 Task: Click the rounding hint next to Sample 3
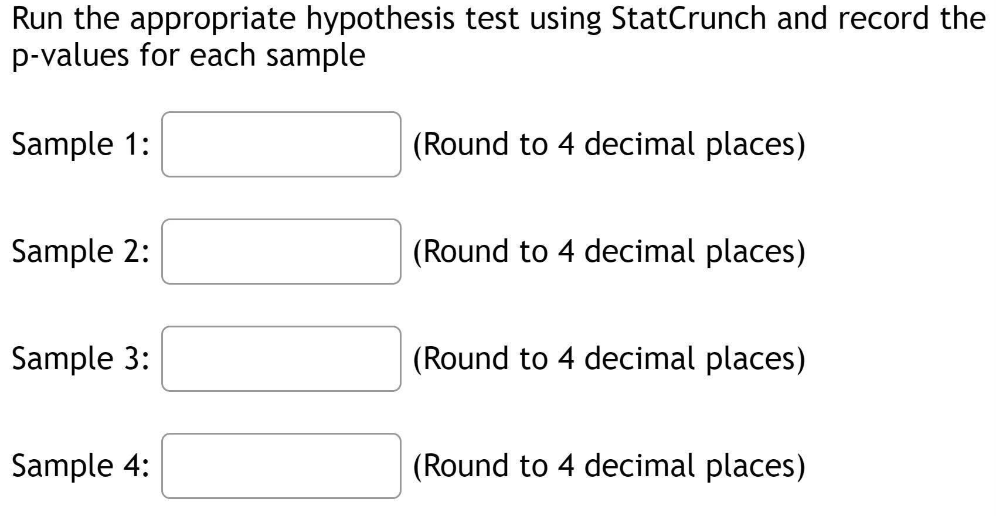[610, 359]
